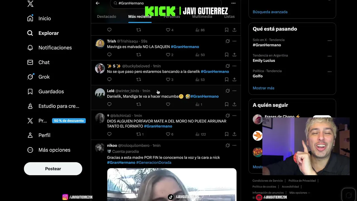The image size is (357, 201).
Task: Click the Postear button
Action: tap(53, 169)
